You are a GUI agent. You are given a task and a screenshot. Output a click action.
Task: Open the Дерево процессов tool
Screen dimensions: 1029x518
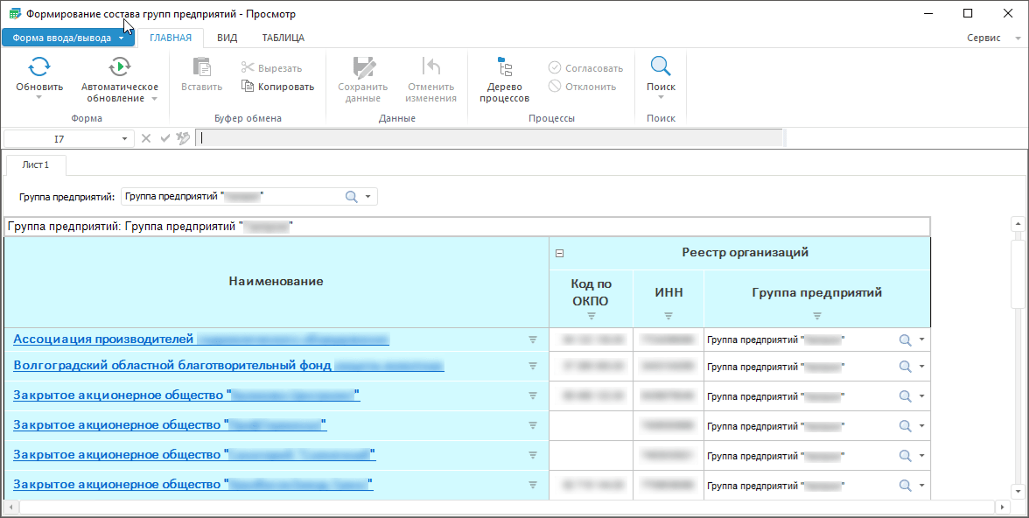tap(504, 66)
